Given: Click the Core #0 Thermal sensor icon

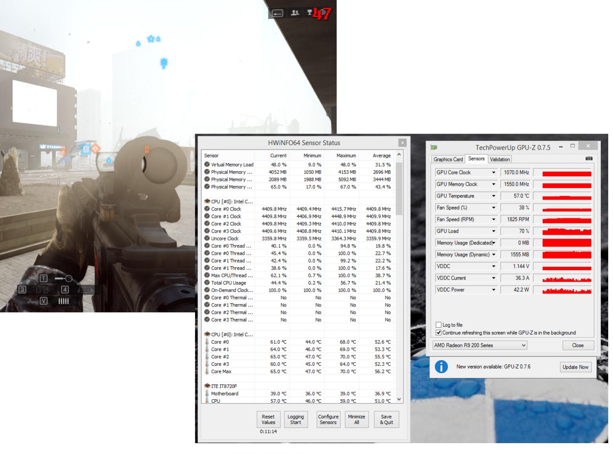Looking at the screenshot, I should point(207,297).
